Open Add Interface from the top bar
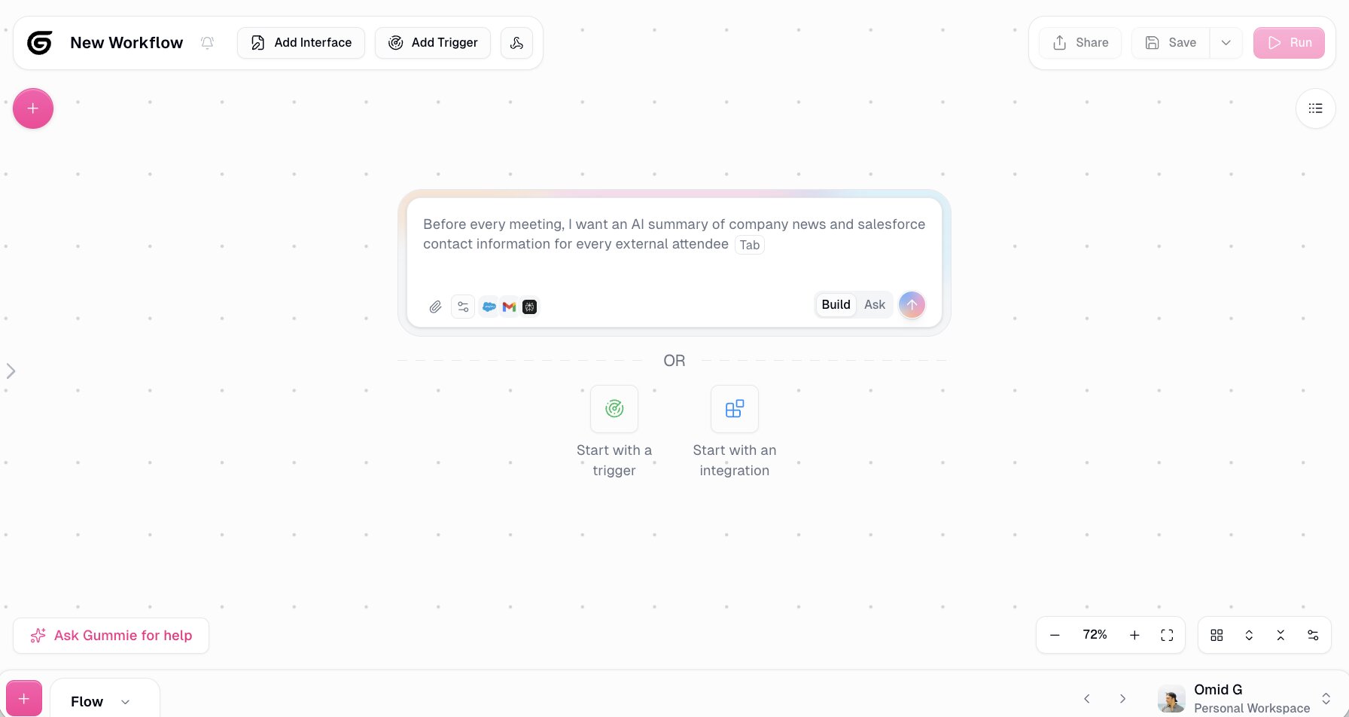 pos(300,43)
